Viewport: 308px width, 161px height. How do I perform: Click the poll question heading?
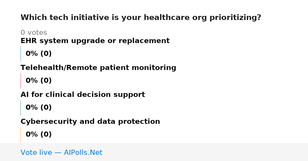coord(141,18)
